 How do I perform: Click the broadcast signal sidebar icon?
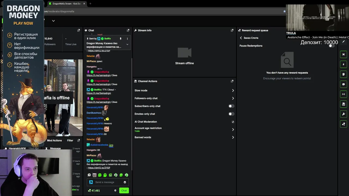pyautogui.click(x=344, y=94)
